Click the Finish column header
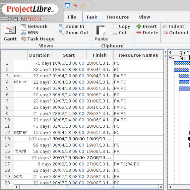Viewport: 190px width, 190px height. 100,55
